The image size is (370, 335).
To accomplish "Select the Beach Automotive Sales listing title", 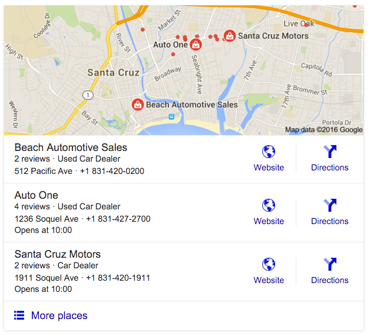I will [71, 147].
